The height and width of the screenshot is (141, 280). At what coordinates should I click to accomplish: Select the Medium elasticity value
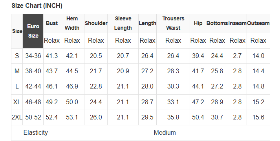tap(165, 133)
